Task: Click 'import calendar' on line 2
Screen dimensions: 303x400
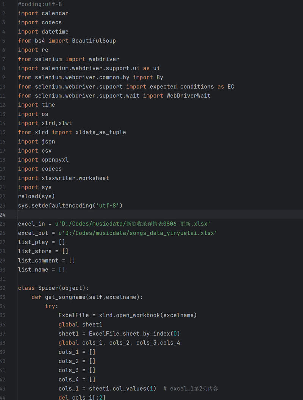Action: click(x=43, y=13)
